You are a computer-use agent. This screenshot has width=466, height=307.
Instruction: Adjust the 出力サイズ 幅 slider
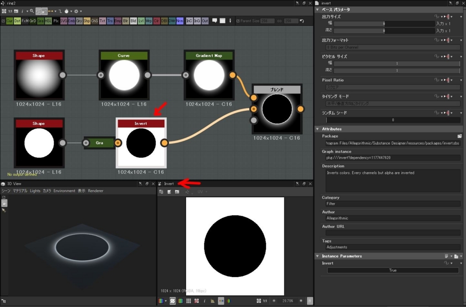pos(384,24)
